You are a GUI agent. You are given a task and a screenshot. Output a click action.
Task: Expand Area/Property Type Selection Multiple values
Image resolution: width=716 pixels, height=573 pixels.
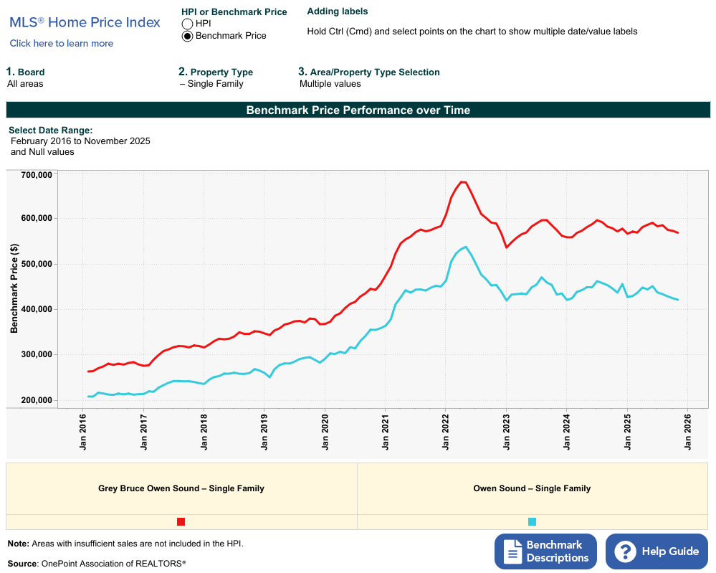[x=330, y=84]
